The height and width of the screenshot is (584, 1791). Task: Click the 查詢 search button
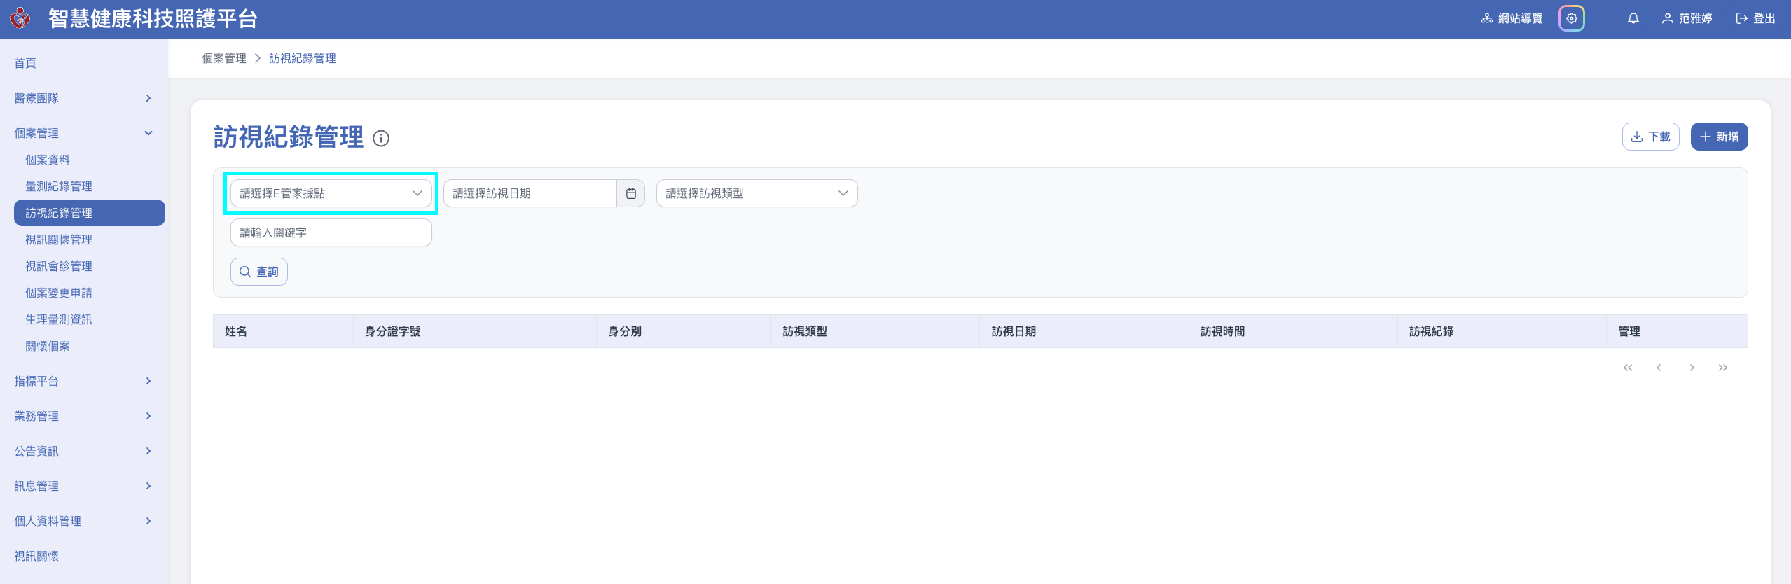tap(259, 272)
